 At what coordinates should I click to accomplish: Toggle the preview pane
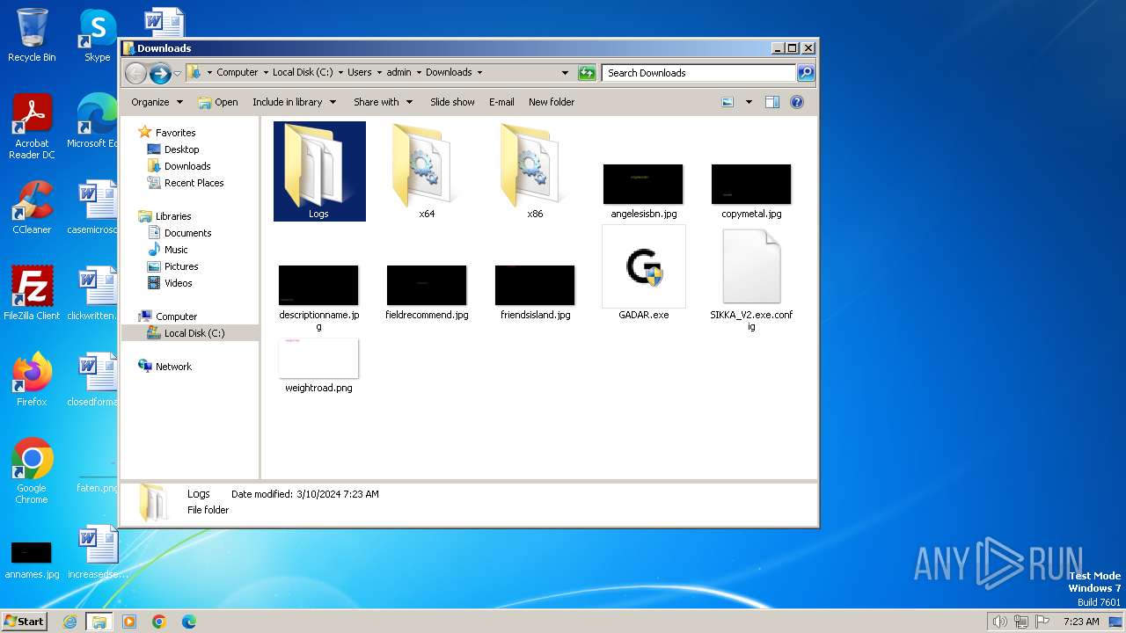(x=772, y=102)
